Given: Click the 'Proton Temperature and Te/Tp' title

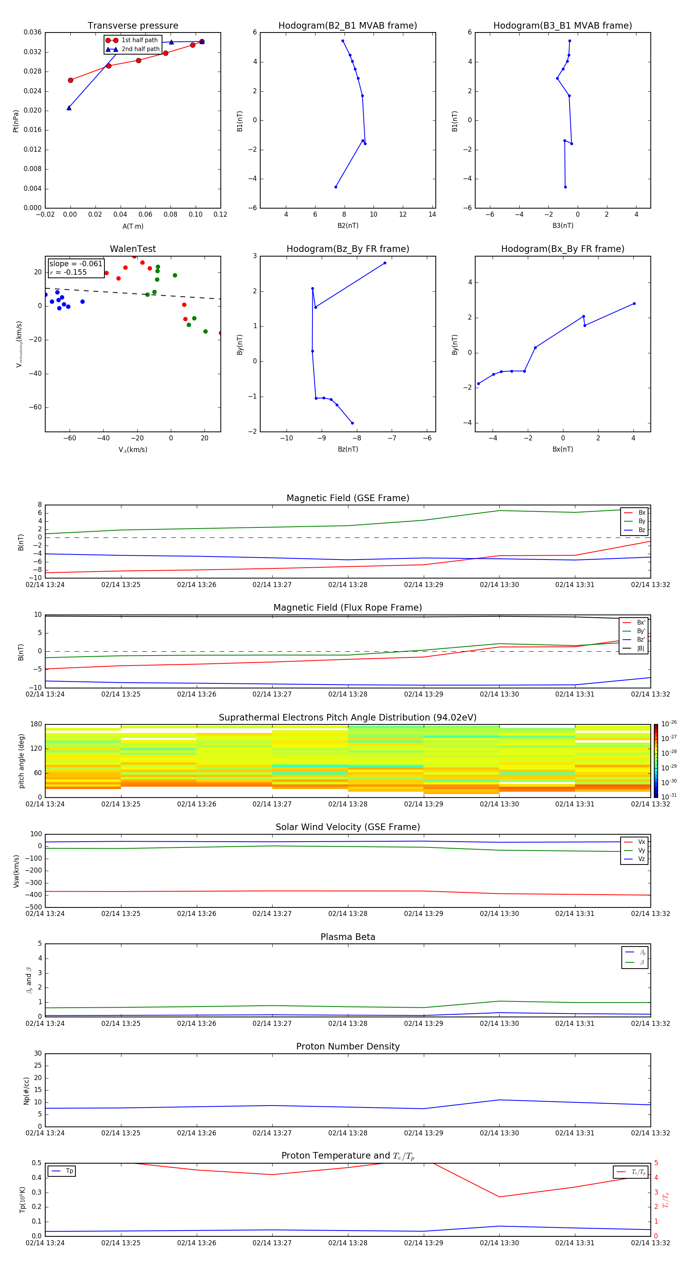Looking at the screenshot, I should point(348,1156).
